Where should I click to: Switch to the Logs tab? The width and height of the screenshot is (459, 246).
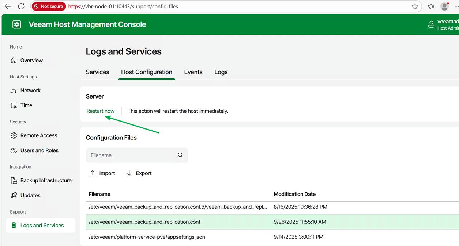221,72
